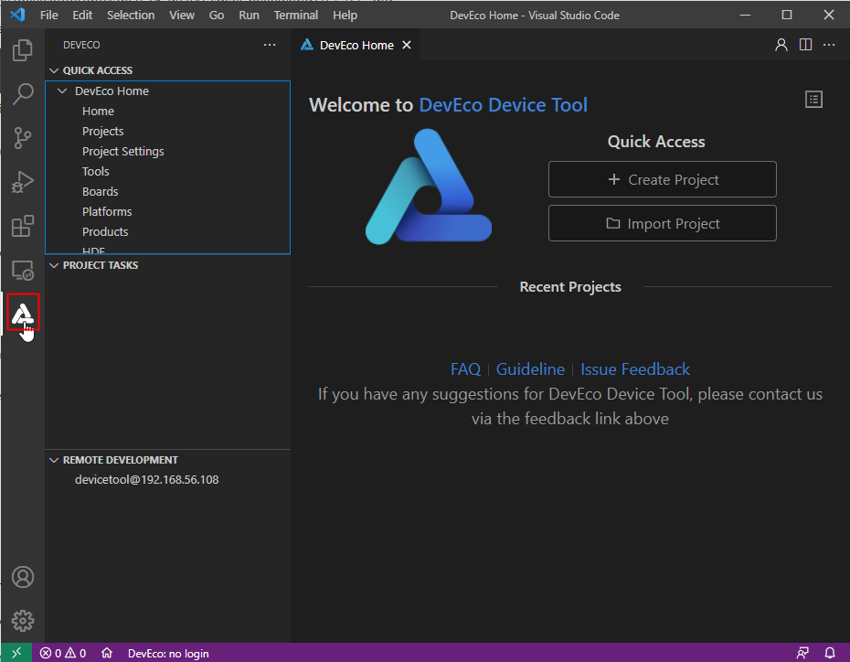Image resolution: width=850 pixels, height=662 pixels.
Task: Open the Selection menu
Action: tap(131, 16)
